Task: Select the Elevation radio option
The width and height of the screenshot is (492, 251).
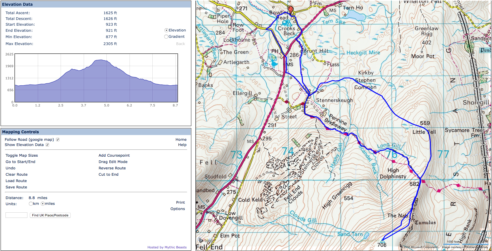Action: (x=167, y=30)
